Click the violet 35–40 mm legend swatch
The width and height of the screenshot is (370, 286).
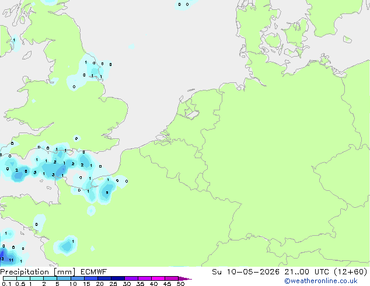coord(145,278)
